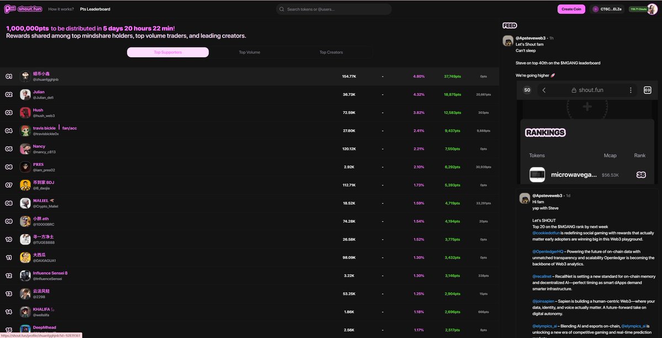Viewport: 662px width, 338px height.
Task: Open wallet CT6C...ELZe button
Action: click(607, 9)
